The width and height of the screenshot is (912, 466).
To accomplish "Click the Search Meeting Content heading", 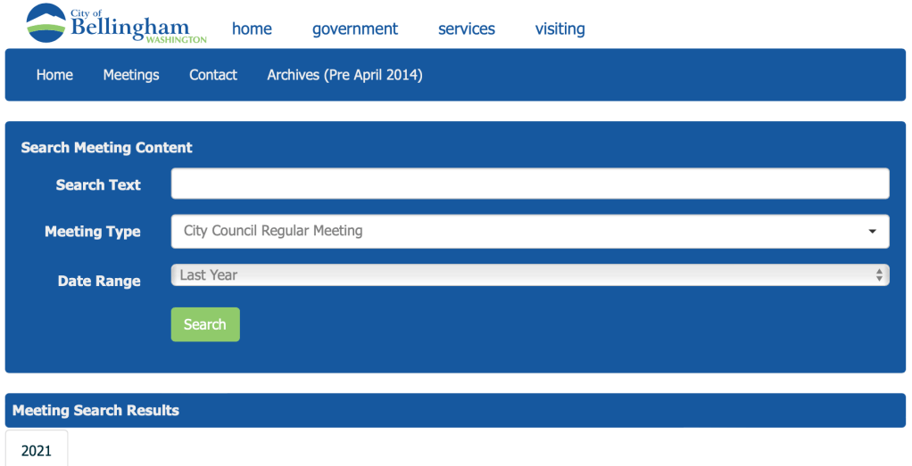I will pos(107,148).
